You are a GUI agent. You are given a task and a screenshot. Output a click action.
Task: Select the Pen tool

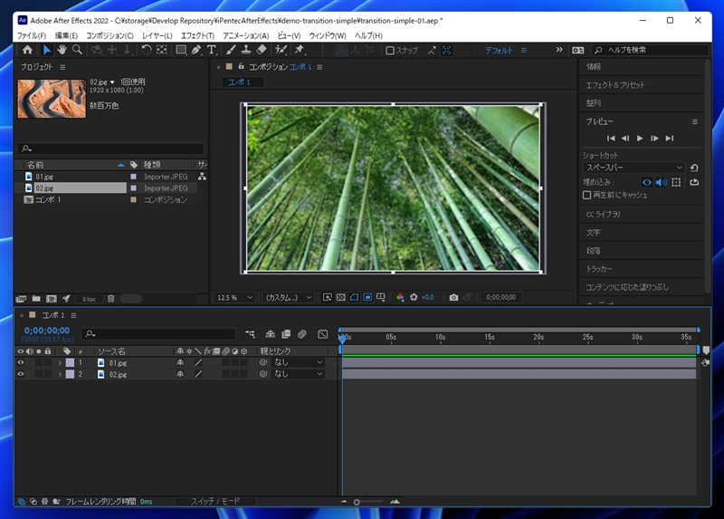196,50
